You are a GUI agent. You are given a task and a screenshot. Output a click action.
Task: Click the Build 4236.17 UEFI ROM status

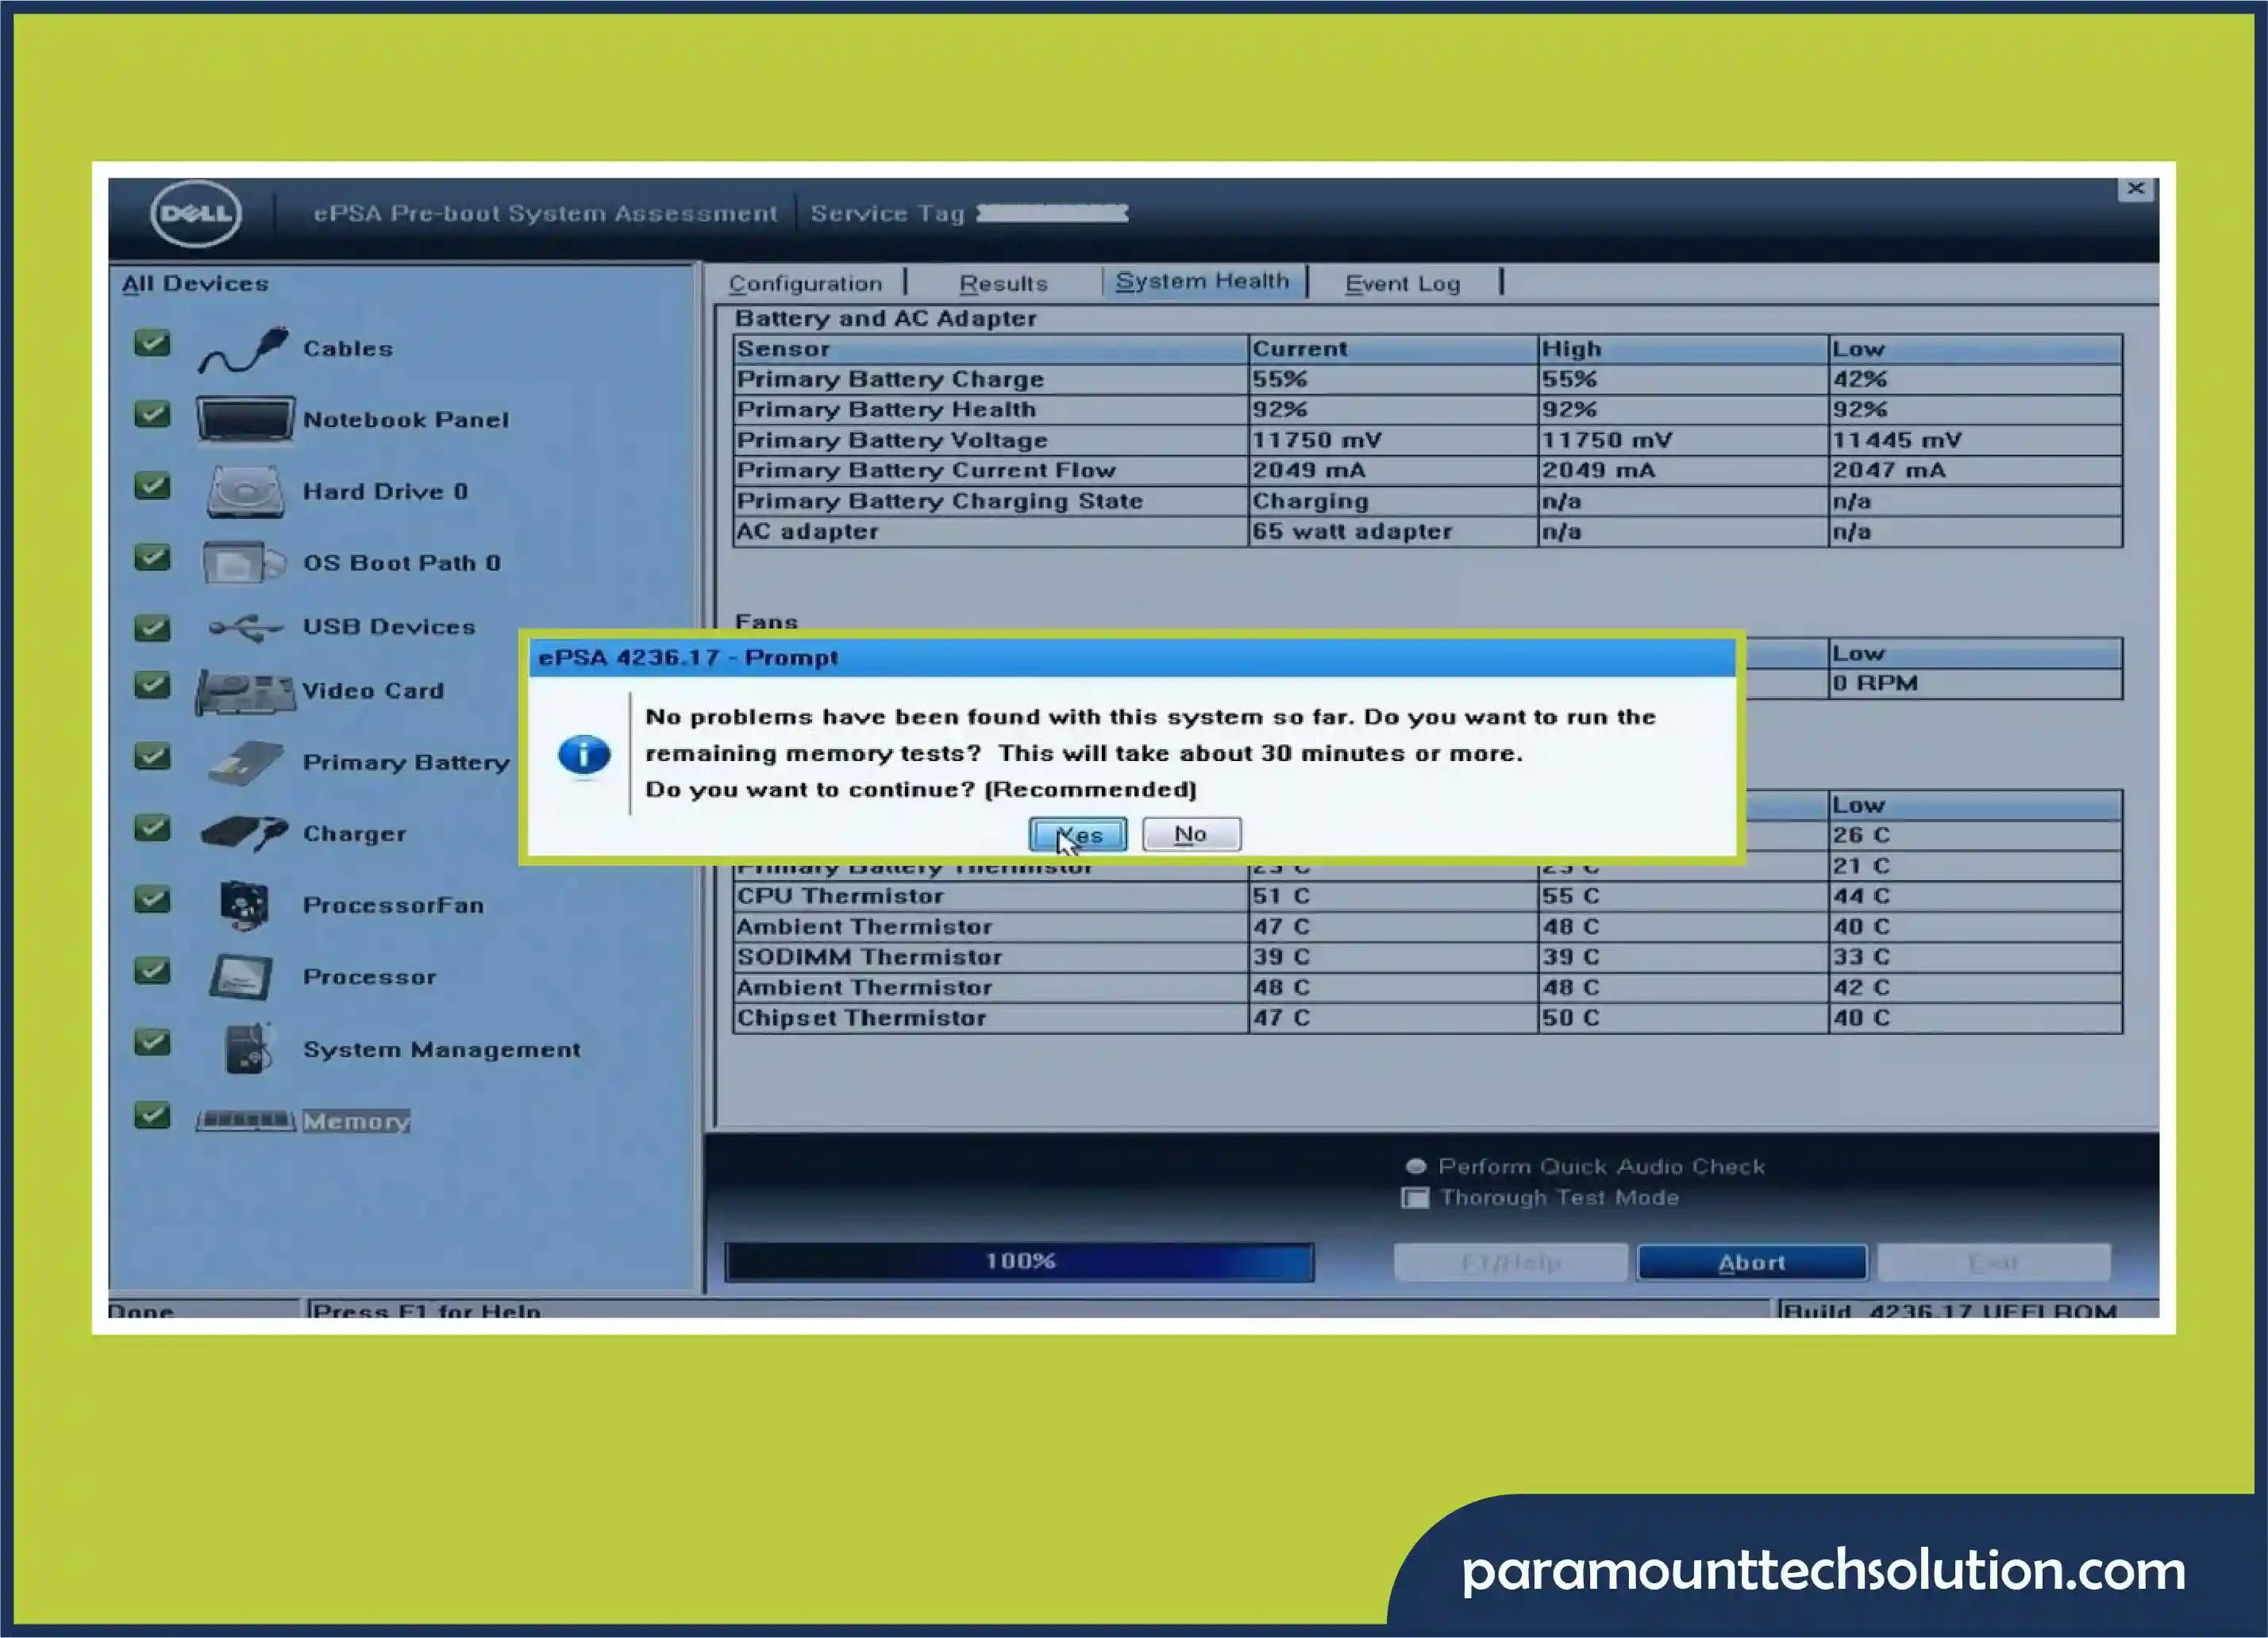click(1949, 1311)
